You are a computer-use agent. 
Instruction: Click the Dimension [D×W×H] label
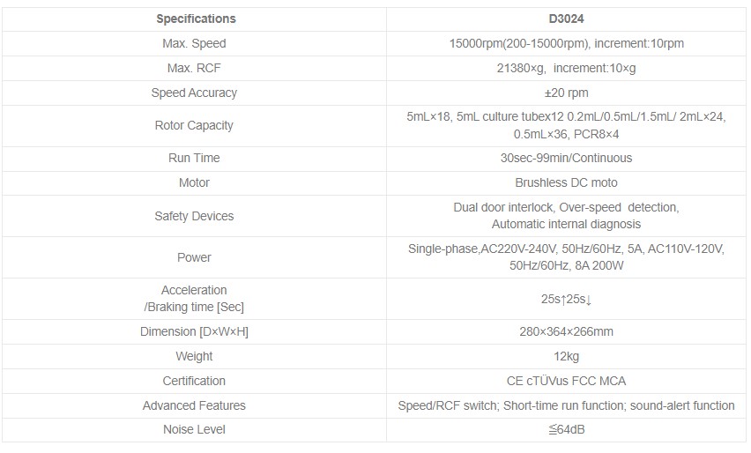(x=194, y=331)
